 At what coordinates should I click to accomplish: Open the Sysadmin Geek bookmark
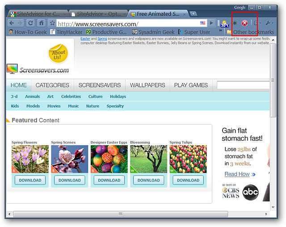pos(153,32)
